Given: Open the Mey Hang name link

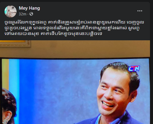Looking at the screenshot, I should click(29, 8).
